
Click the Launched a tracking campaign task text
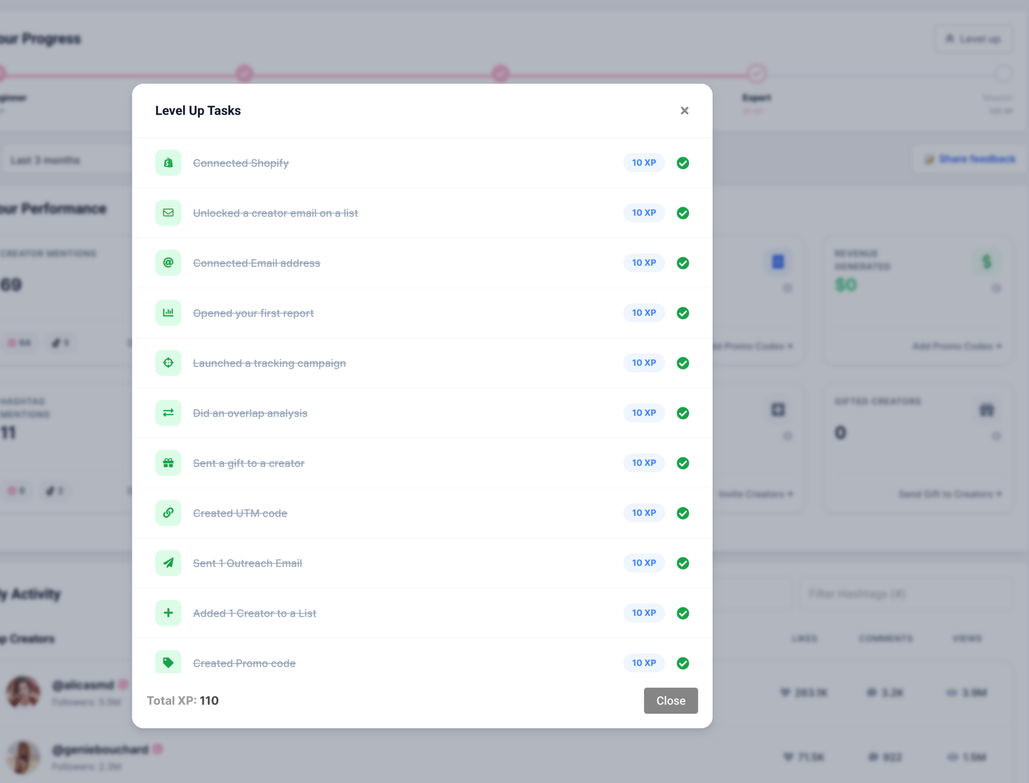click(x=269, y=363)
